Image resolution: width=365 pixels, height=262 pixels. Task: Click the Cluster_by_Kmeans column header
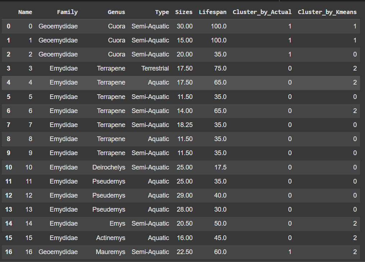[327, 12]
